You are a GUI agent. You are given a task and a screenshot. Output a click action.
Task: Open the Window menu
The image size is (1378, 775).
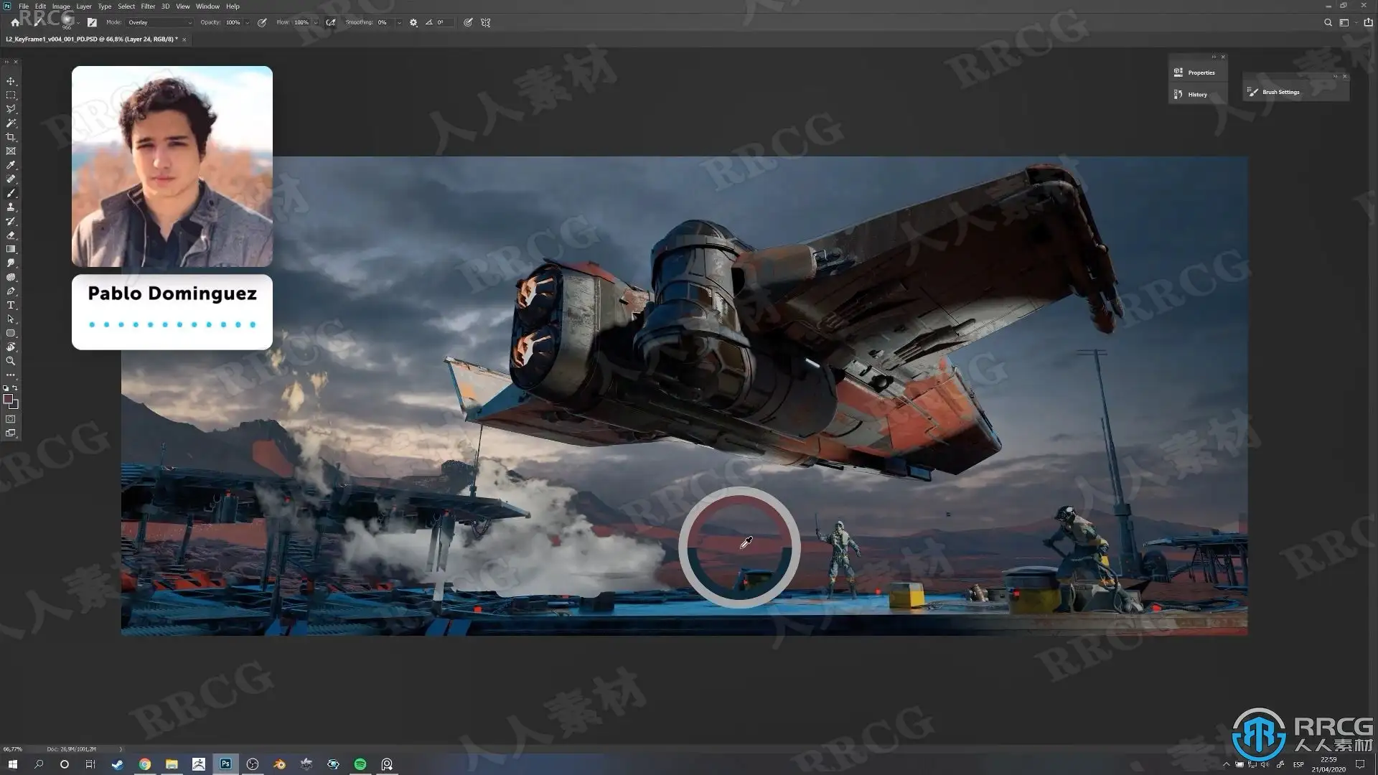[x=207, y=6]
